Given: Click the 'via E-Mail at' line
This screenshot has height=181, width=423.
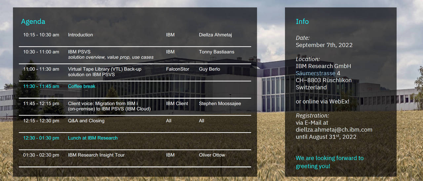Looking at the screenshot, I should tap(312, 123).
